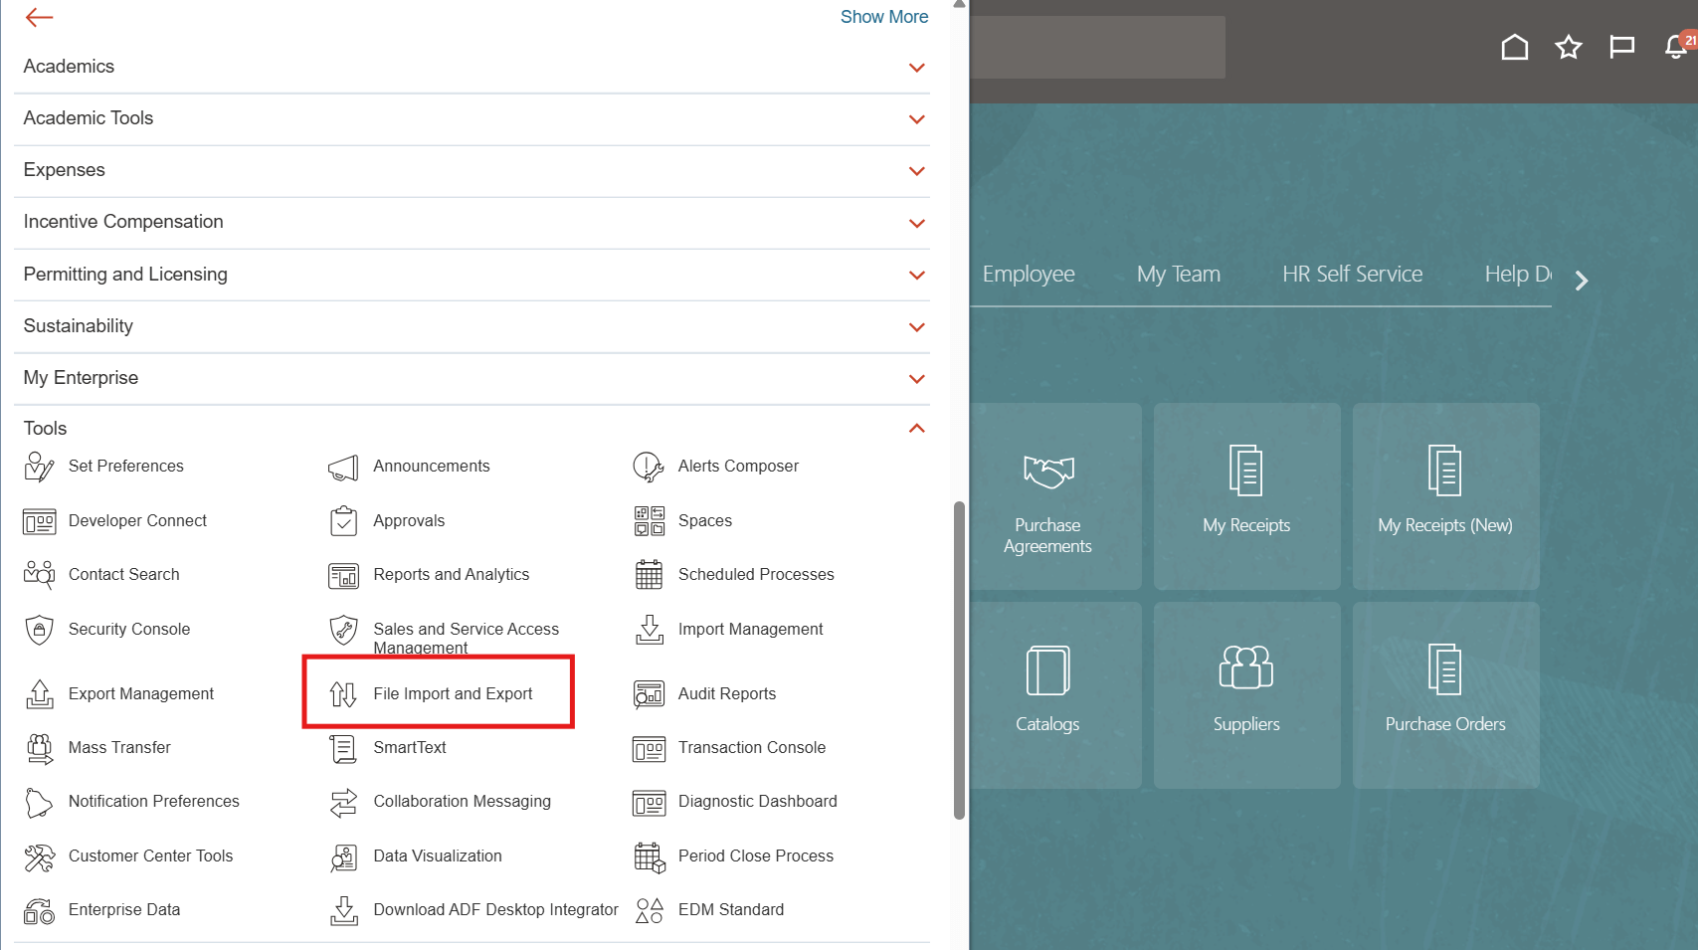Viewport: 1698px width, 950px height.
Task: Click the Show More link
Action: 883,17
